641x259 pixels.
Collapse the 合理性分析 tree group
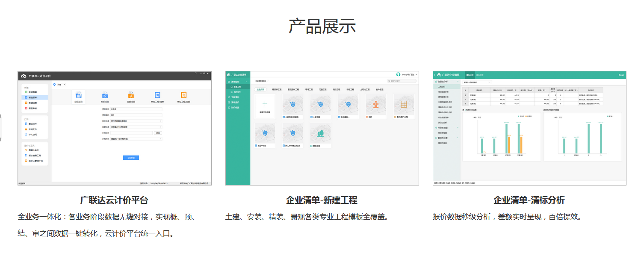click(x=458, y=81)
